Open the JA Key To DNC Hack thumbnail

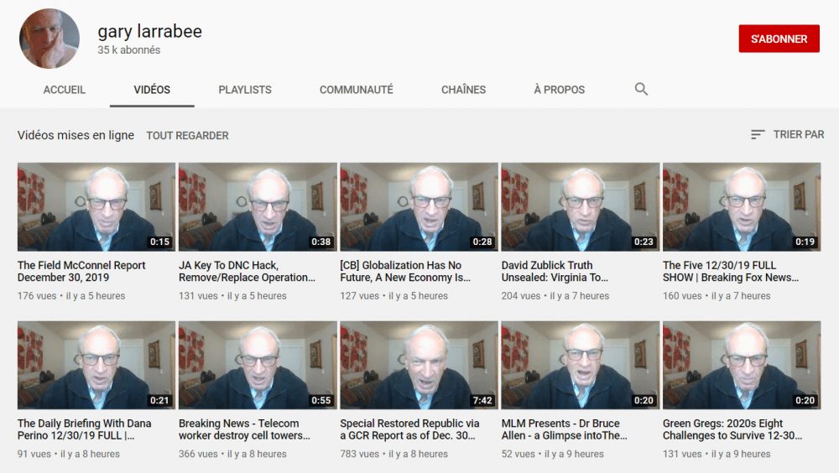click(x=258, y=207)
